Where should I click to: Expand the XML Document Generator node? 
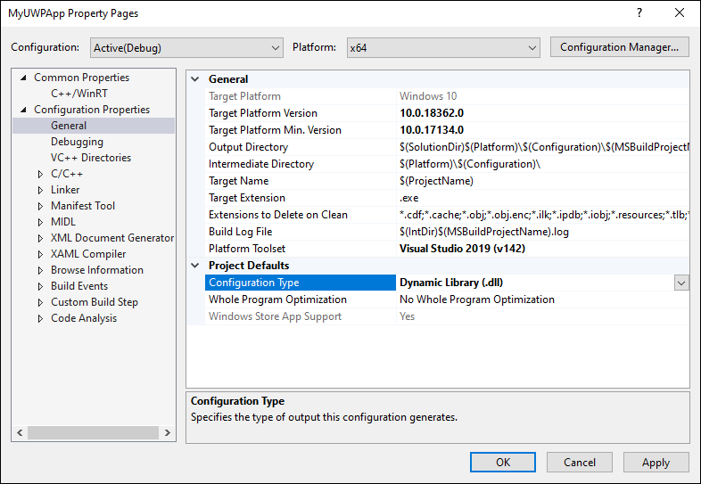[x=40, y=238]
